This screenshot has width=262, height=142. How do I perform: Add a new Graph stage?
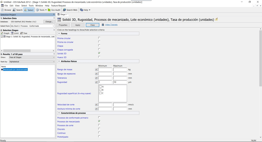tap(5, 33)
